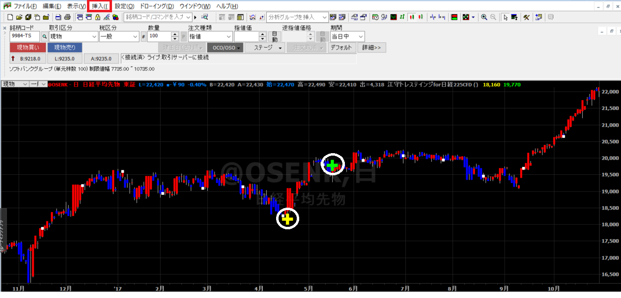Click the compress horizontal spacing icon
This screenshot has height=298, width=621.
pyautogui.click(x=432, y=17)
